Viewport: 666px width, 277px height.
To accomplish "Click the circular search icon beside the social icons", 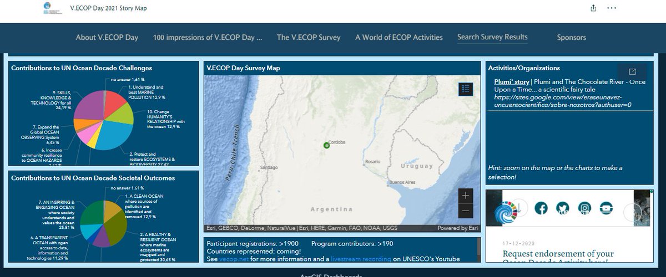I will coord(632,212).
